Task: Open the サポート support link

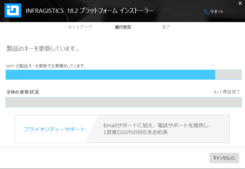Action: click(216, 12)
